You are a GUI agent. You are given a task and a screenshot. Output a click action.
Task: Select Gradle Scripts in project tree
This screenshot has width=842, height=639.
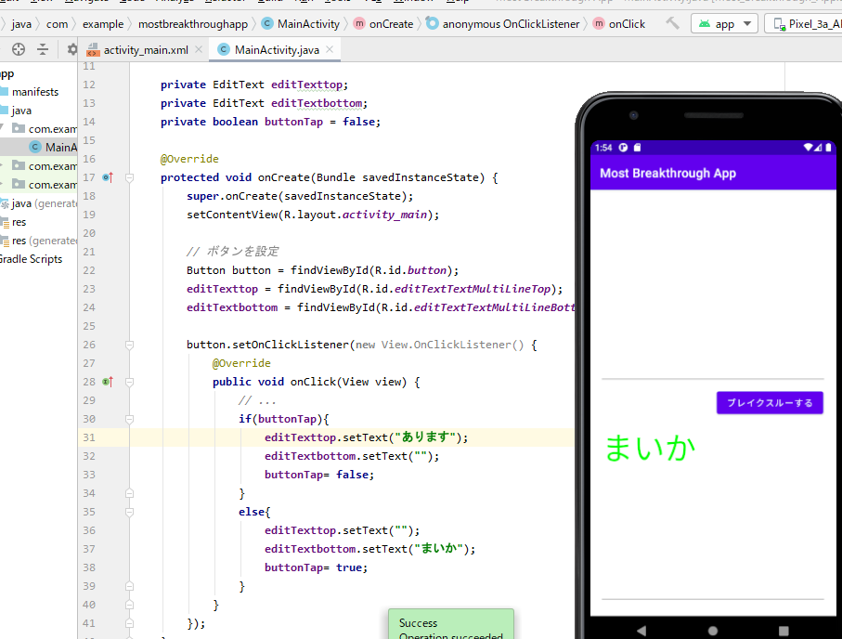tap(31, 259)
